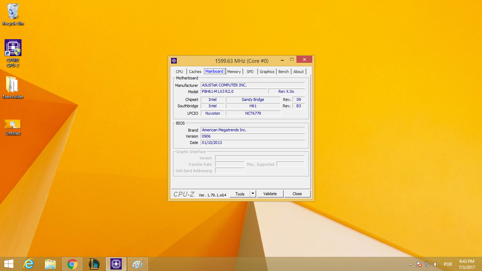
Task: Switch to the Caches tab
Action: pyautogui.click(x=195, y=72)
